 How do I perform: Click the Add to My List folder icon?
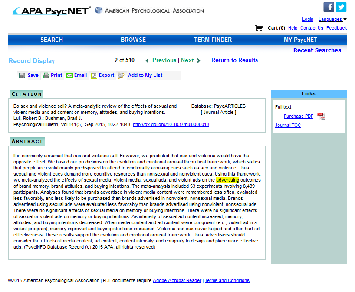(x=121, y=76)
